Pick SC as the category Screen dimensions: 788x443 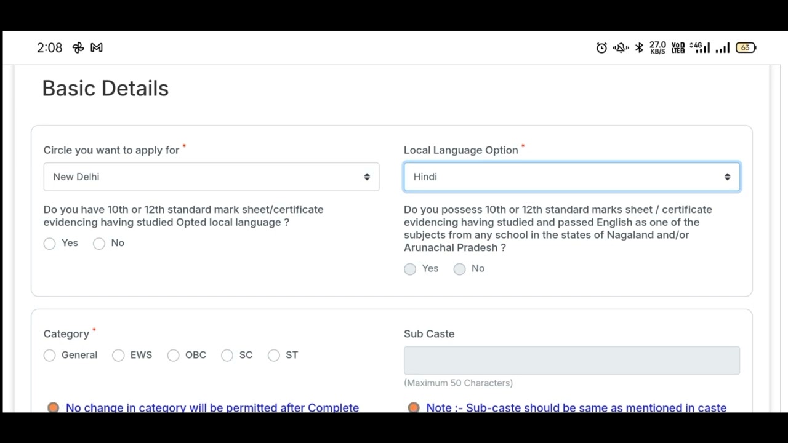[x=227, y=356]
